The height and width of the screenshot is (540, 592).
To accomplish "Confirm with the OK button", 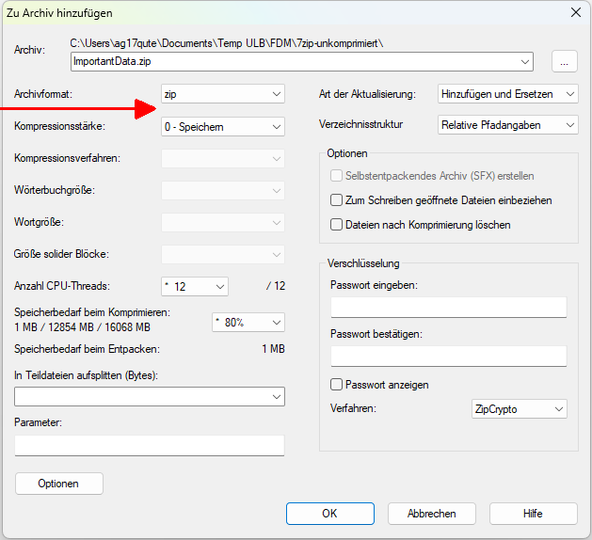I will pyautogui.click(x=328, y=514).
